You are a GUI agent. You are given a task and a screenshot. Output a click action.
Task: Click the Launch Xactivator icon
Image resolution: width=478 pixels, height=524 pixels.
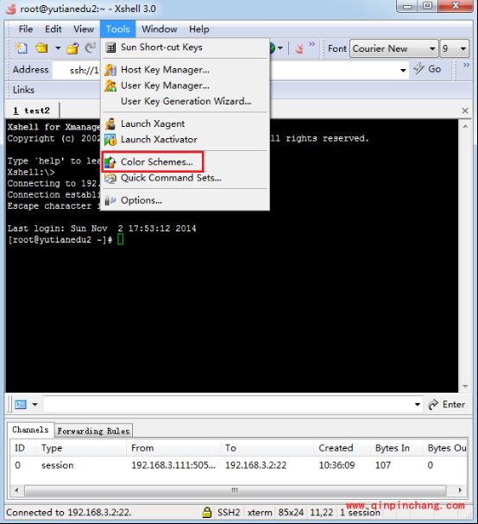[x=110, y=140]
